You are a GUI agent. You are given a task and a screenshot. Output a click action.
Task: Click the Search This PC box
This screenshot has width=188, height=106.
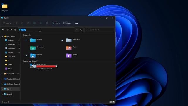pyautogui.click(x=99, y=30)
